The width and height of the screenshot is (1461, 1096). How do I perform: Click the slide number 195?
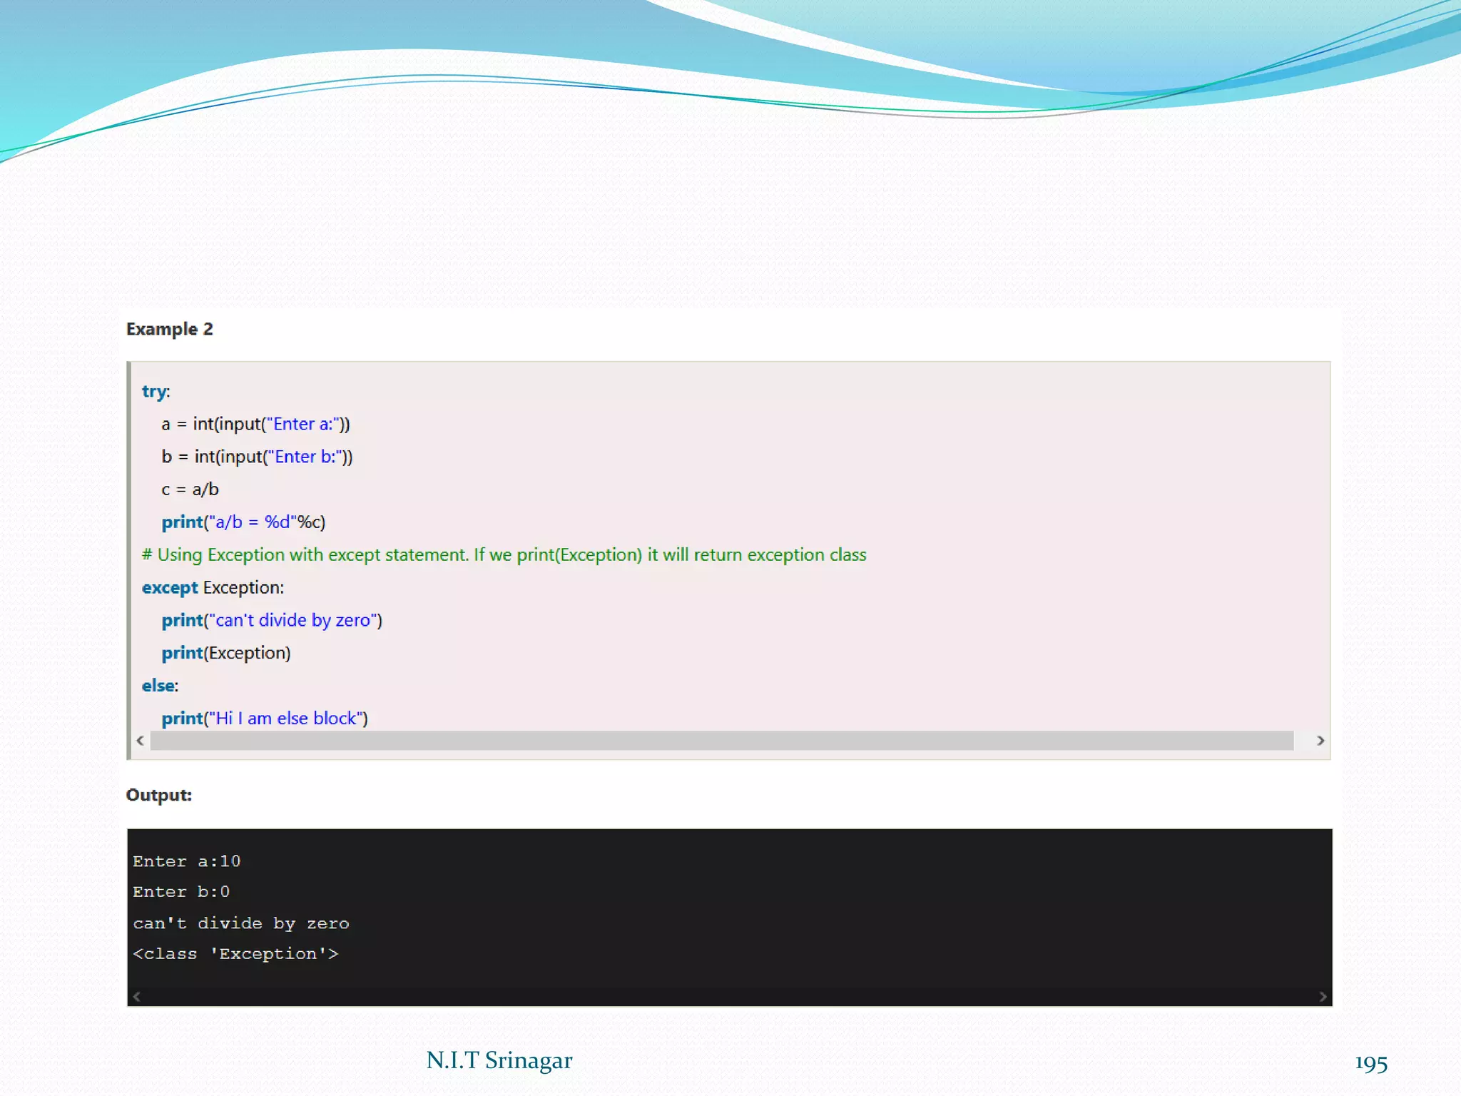tap(1370, 1063)
